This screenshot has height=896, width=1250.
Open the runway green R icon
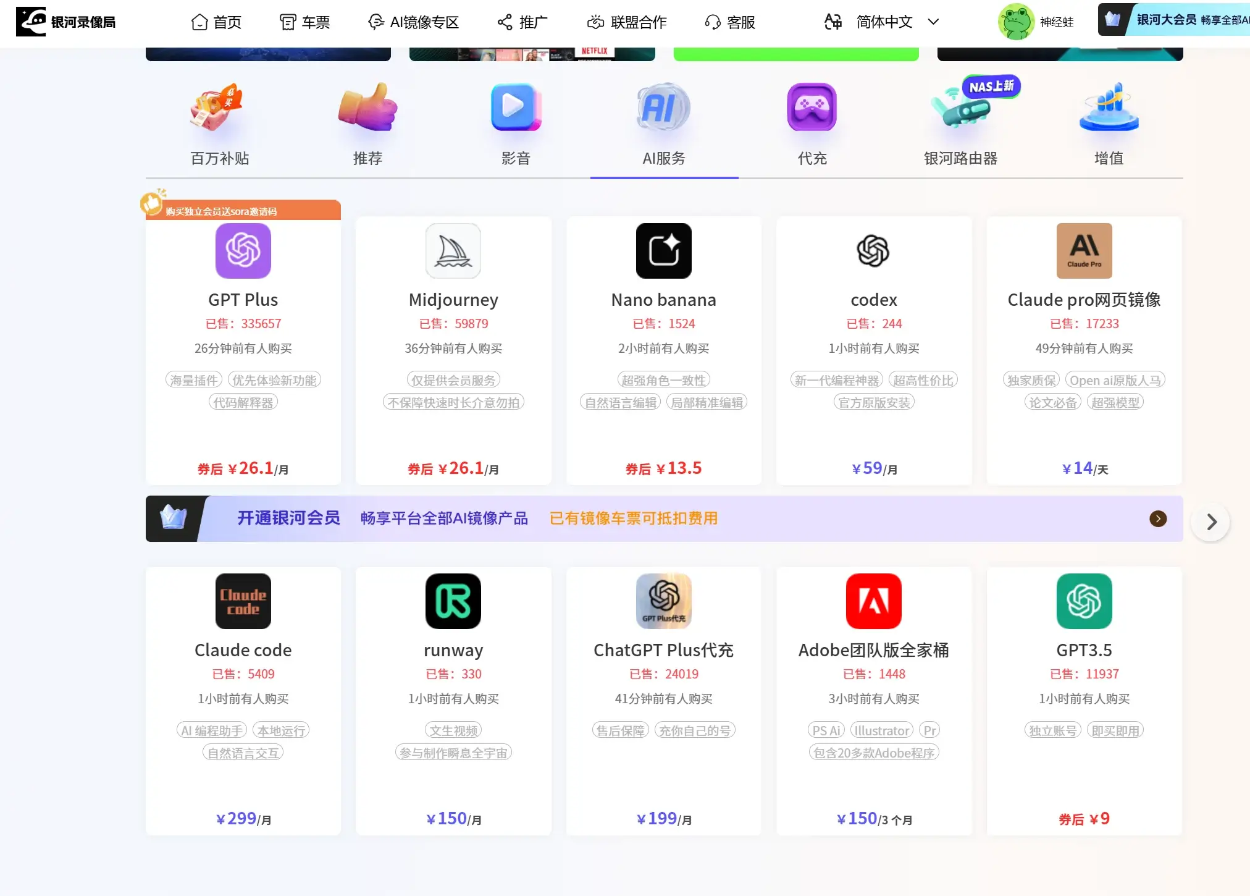tap(453, 601)
